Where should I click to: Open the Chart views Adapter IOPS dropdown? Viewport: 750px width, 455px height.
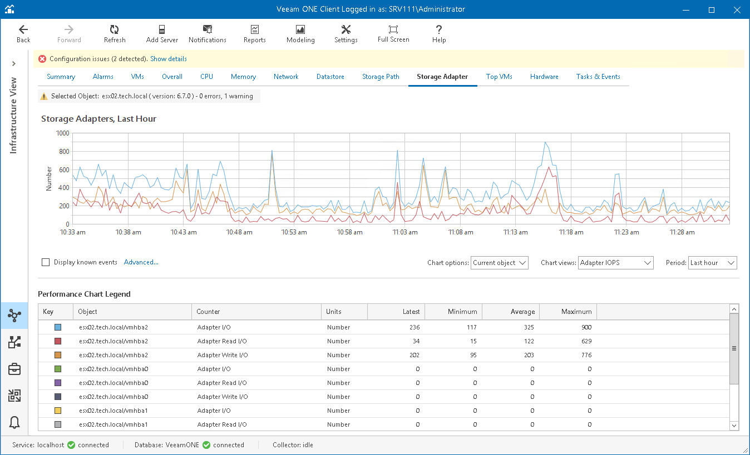pos(615,263)
